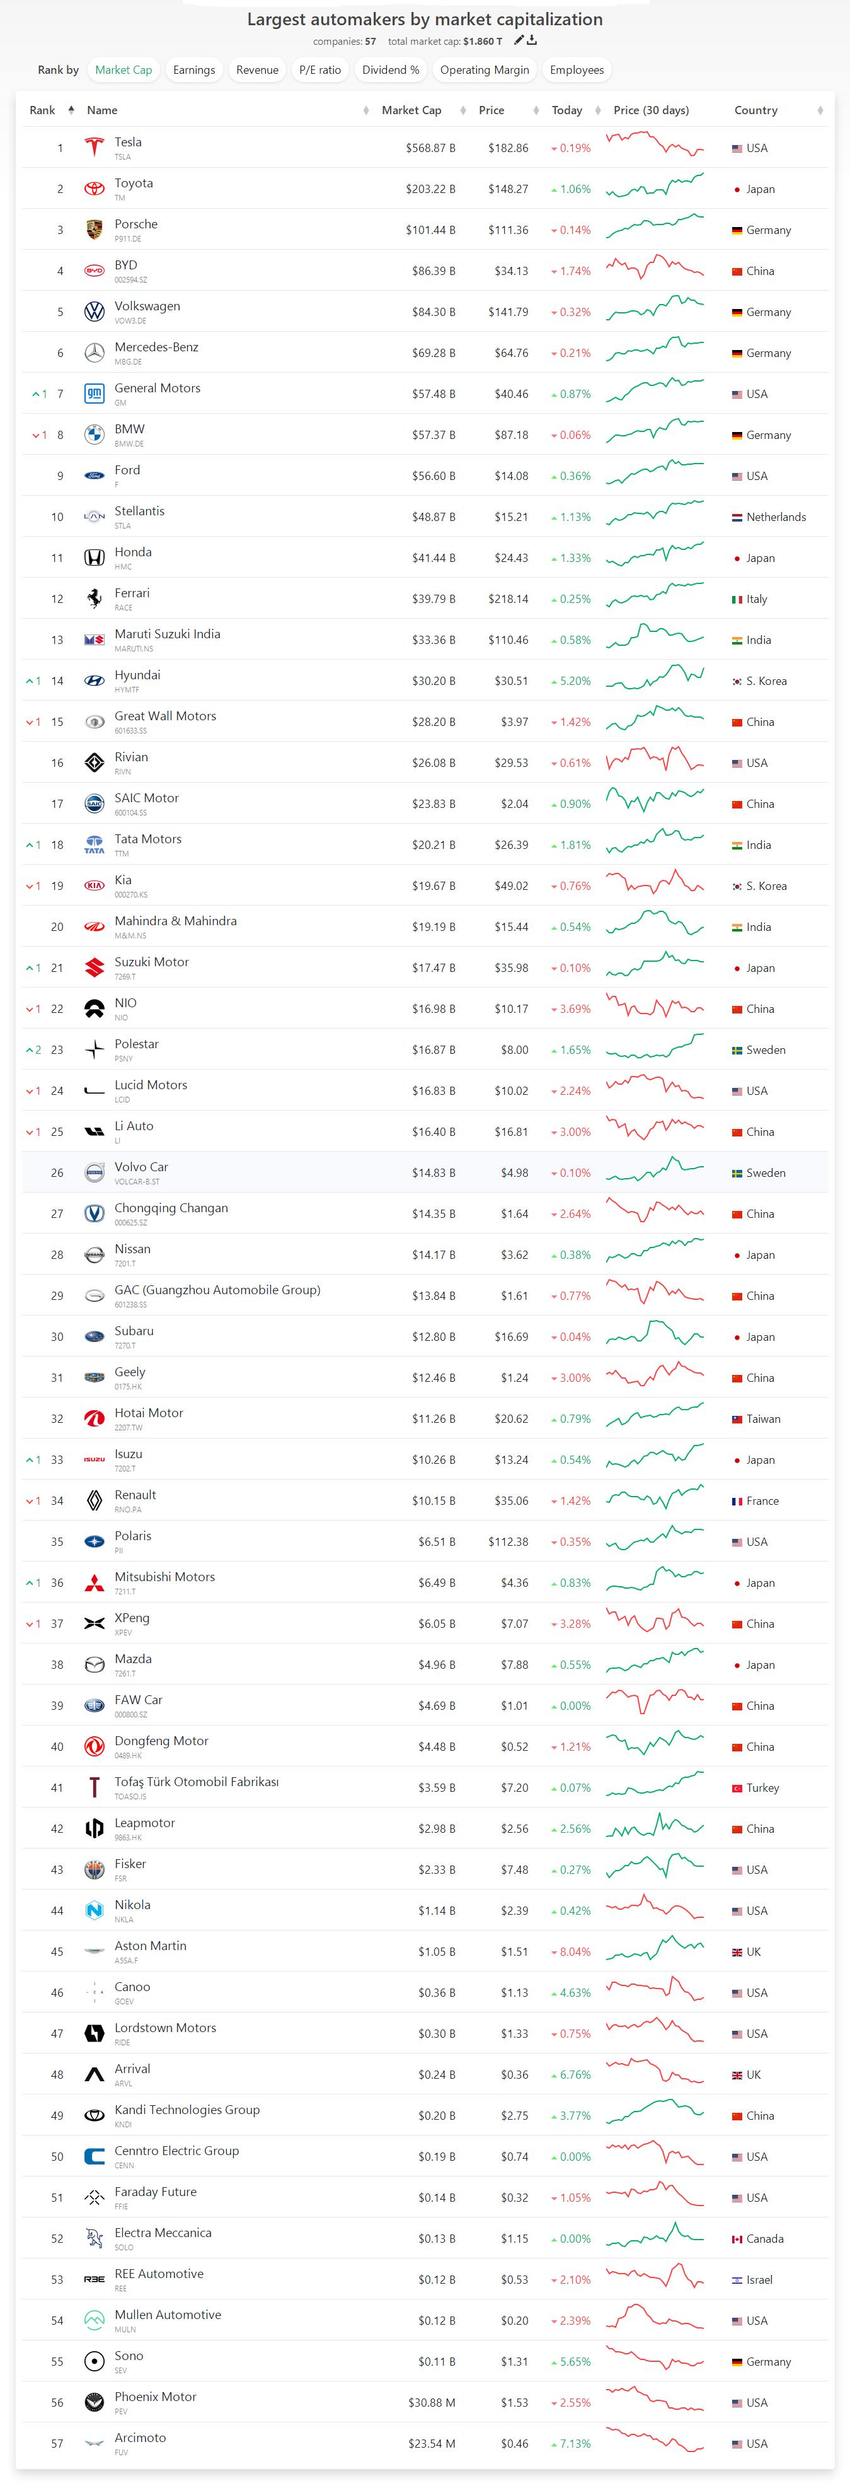850x2483 pixels.
Task: Select the Earnings ranking option
Action: [193, 71]
